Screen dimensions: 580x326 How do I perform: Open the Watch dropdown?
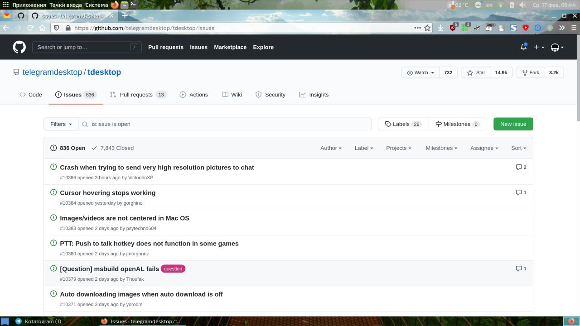tap(420, 72)
